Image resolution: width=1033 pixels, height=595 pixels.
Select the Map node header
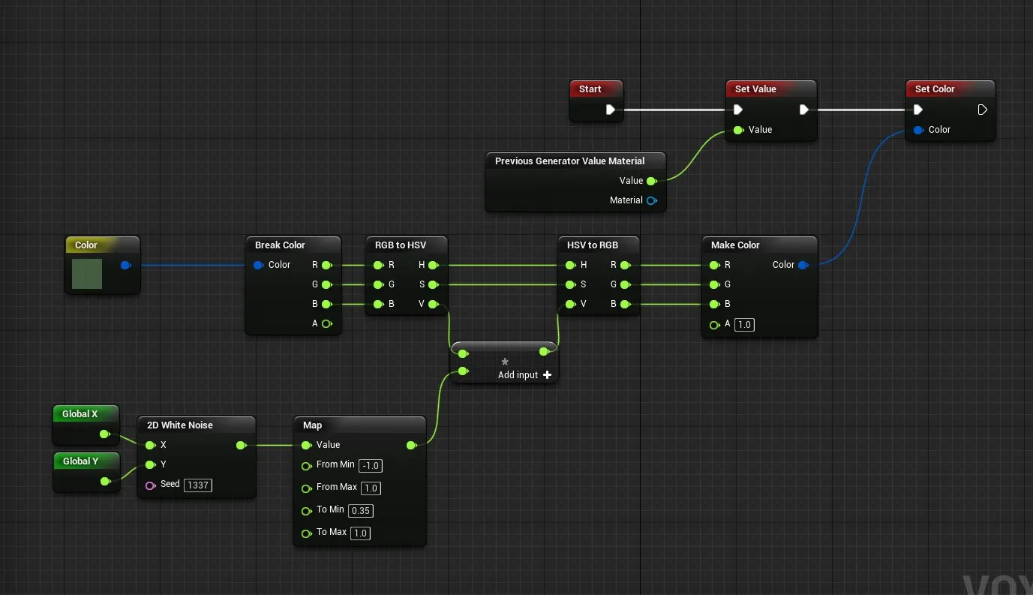pos(313,425)
